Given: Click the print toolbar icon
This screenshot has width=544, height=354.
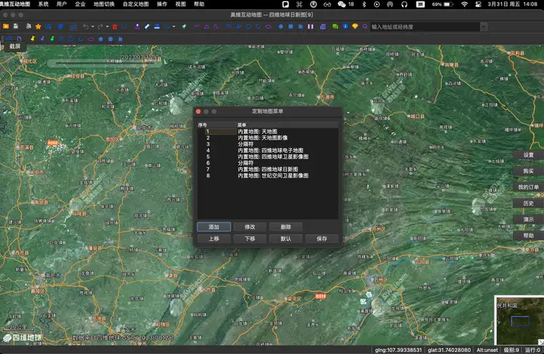Looking at the screenshot, I should pos(29,26).
